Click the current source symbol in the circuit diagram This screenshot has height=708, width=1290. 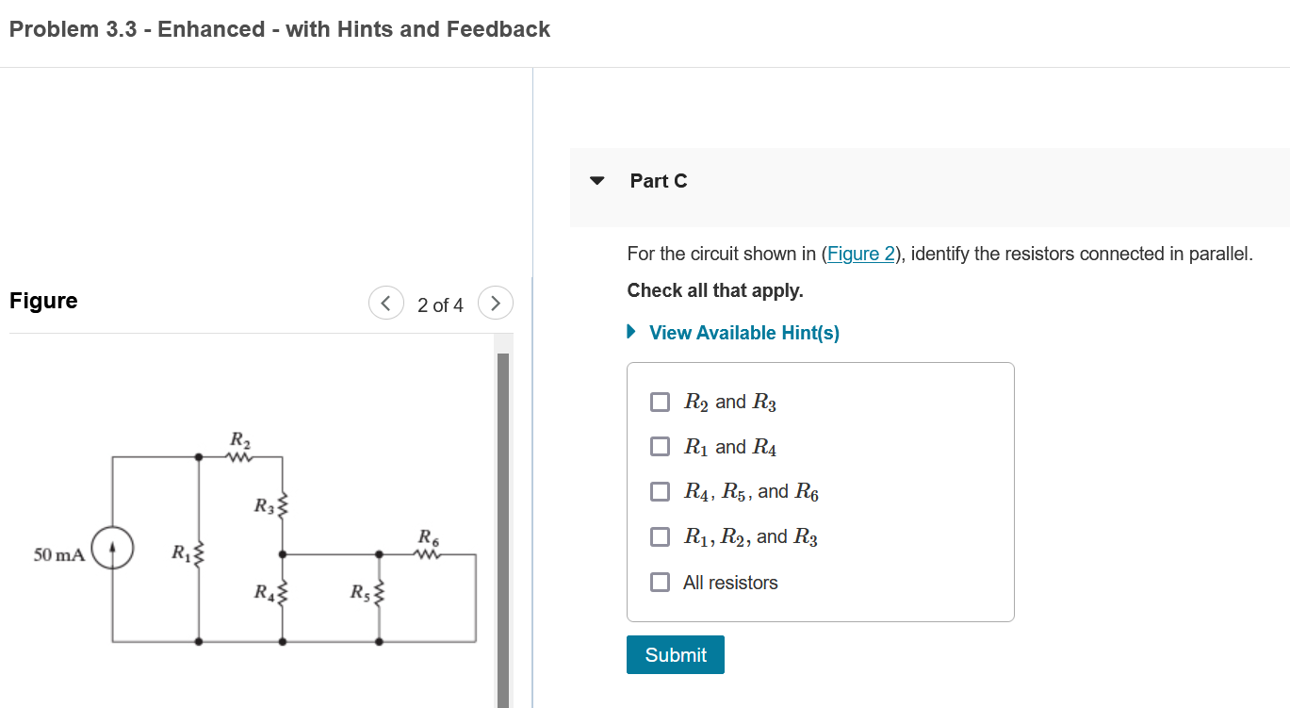point(111,547)
